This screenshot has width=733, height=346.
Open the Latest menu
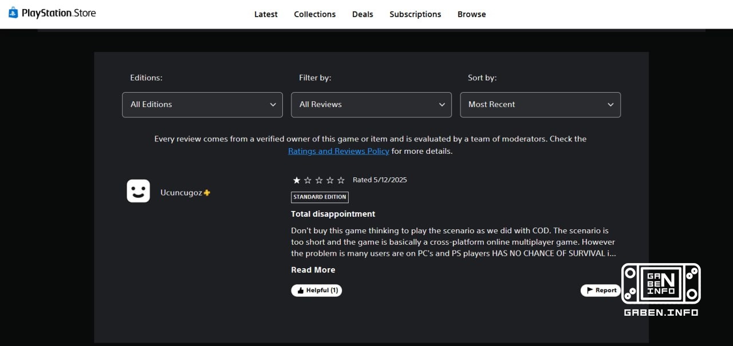pyautogui.click(x=266, y=14)
